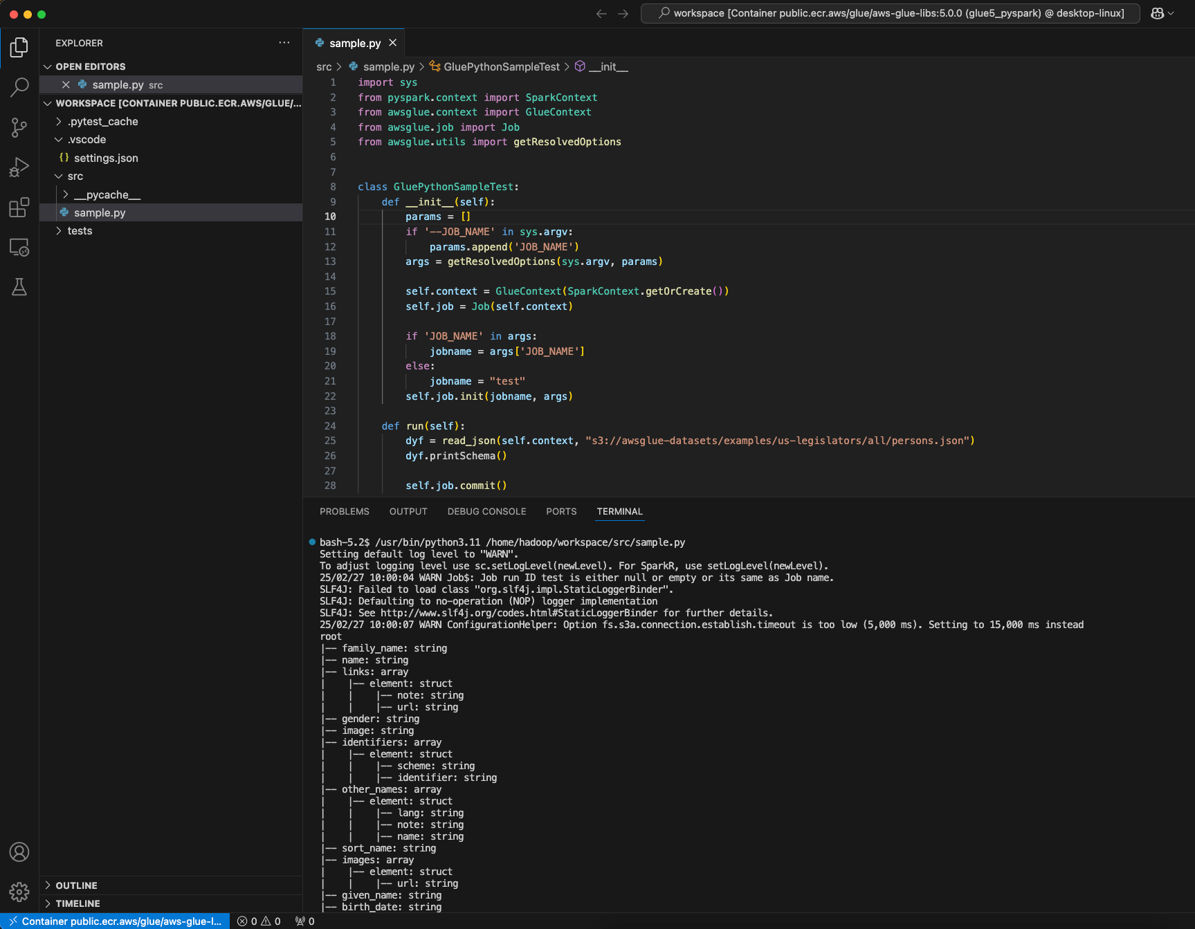
Task: Click the remote Container status bar indicator
Action: pos(115,921)
